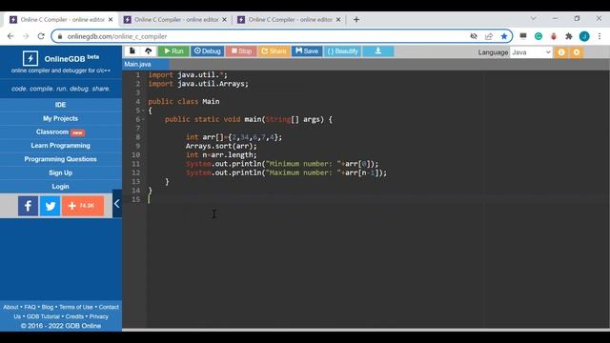Click the Upload File icon
Image resolution: width=610 pixels, height=343 pixels.
[x=149, y=50]
